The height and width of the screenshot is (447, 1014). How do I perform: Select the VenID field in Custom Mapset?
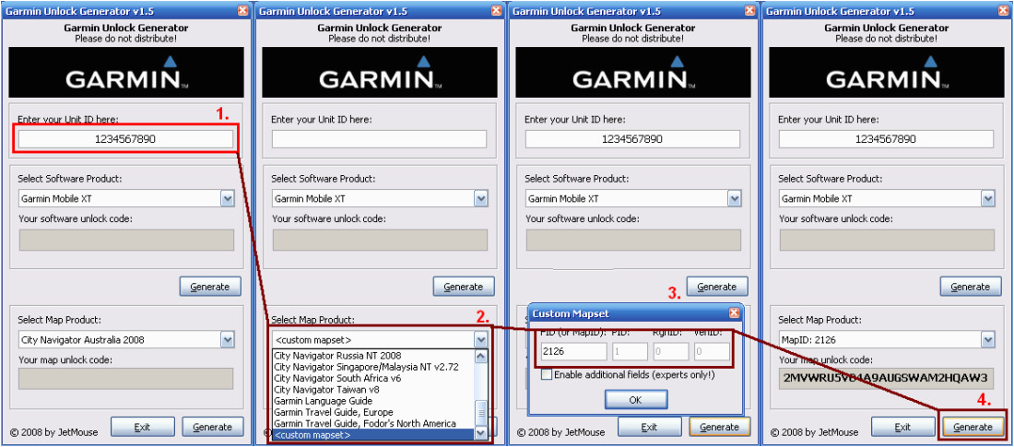click(712, 352)
